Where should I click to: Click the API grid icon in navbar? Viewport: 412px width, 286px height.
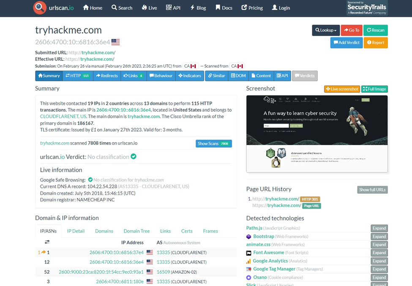point(168,8)
